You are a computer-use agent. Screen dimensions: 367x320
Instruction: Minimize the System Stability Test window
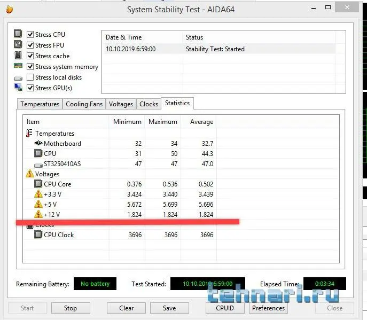[x=313, y=8]
